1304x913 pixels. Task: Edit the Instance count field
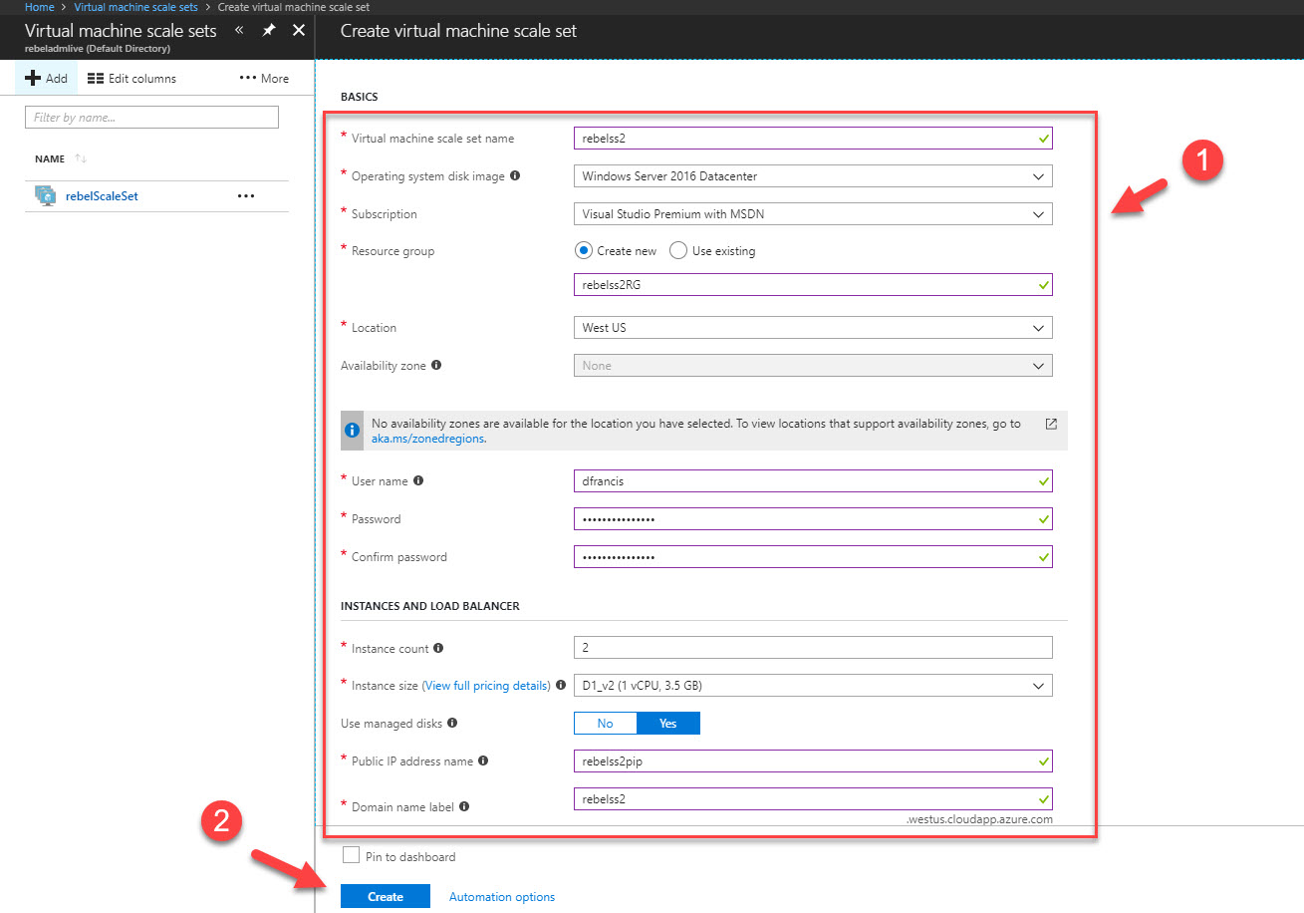click(x=813, y=648)
